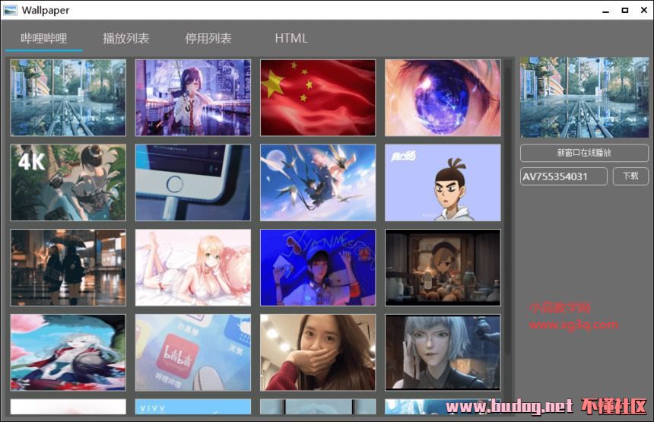Viewport: 654px width, 422px height.
Task: Select the bilibili app icon wallpaper thumbnail
Action: 193,353
